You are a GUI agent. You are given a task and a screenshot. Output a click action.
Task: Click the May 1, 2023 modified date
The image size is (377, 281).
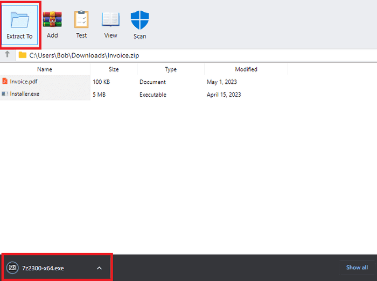pos(222,82)
